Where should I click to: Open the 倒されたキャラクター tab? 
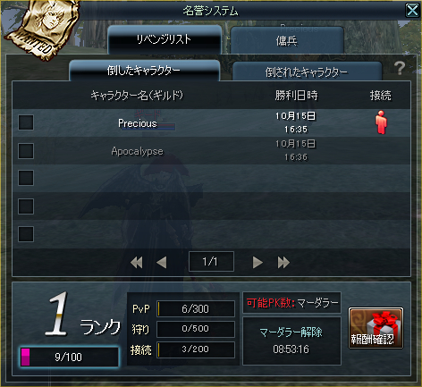click(x=307, y=72)
